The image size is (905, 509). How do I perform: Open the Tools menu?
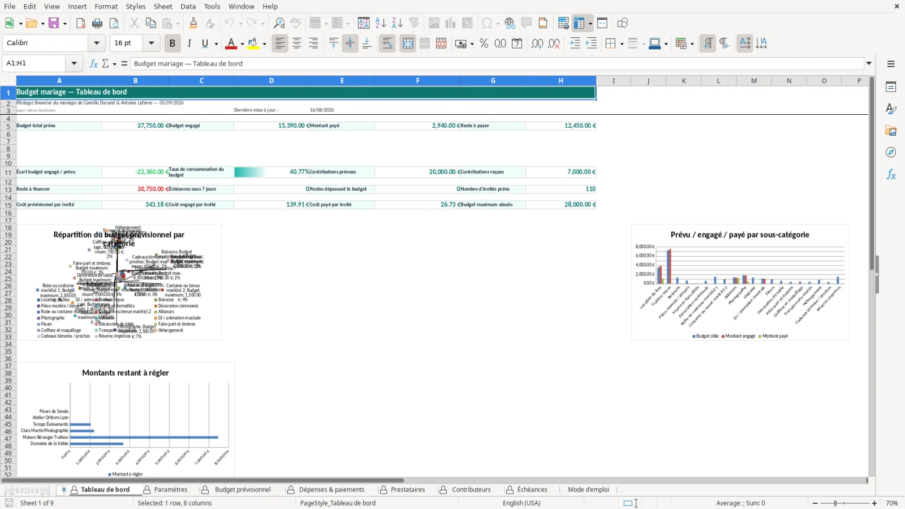point(212,6)
